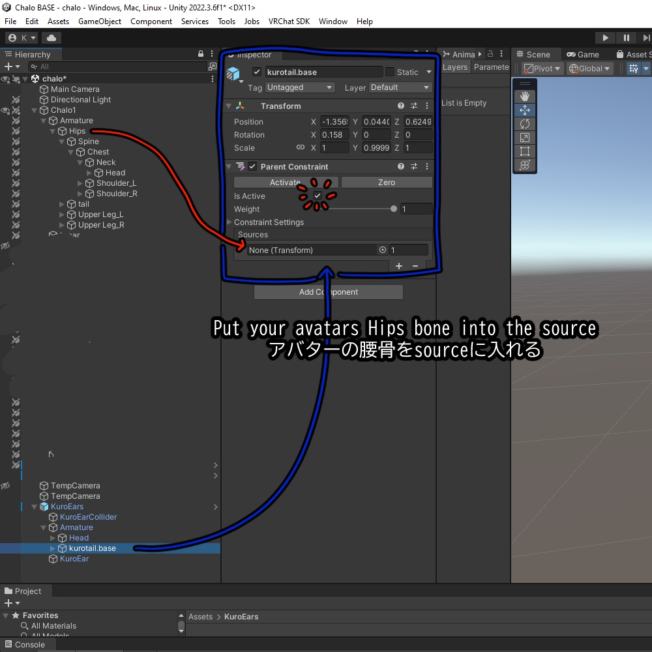652x652 pixels.
Task: Open Parent Constraint help icon
Action: [401, 166]
